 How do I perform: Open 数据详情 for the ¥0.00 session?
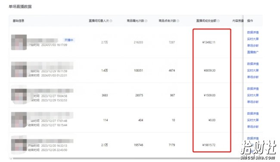[253, 113]
